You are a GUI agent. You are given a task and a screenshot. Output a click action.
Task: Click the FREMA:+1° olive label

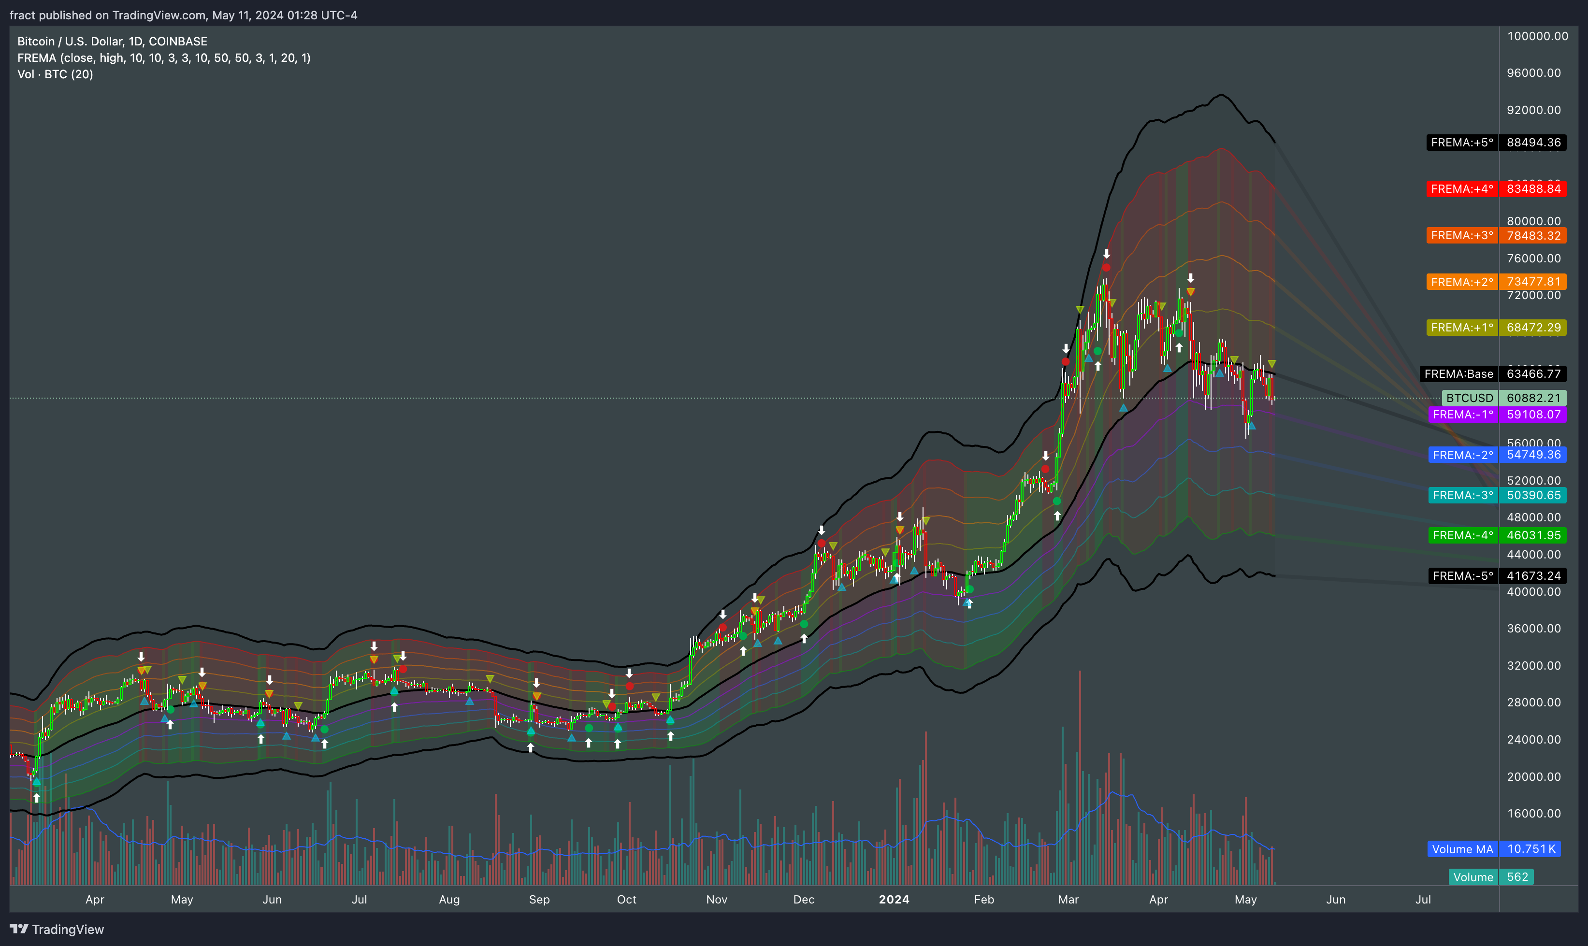[1496, 328]
